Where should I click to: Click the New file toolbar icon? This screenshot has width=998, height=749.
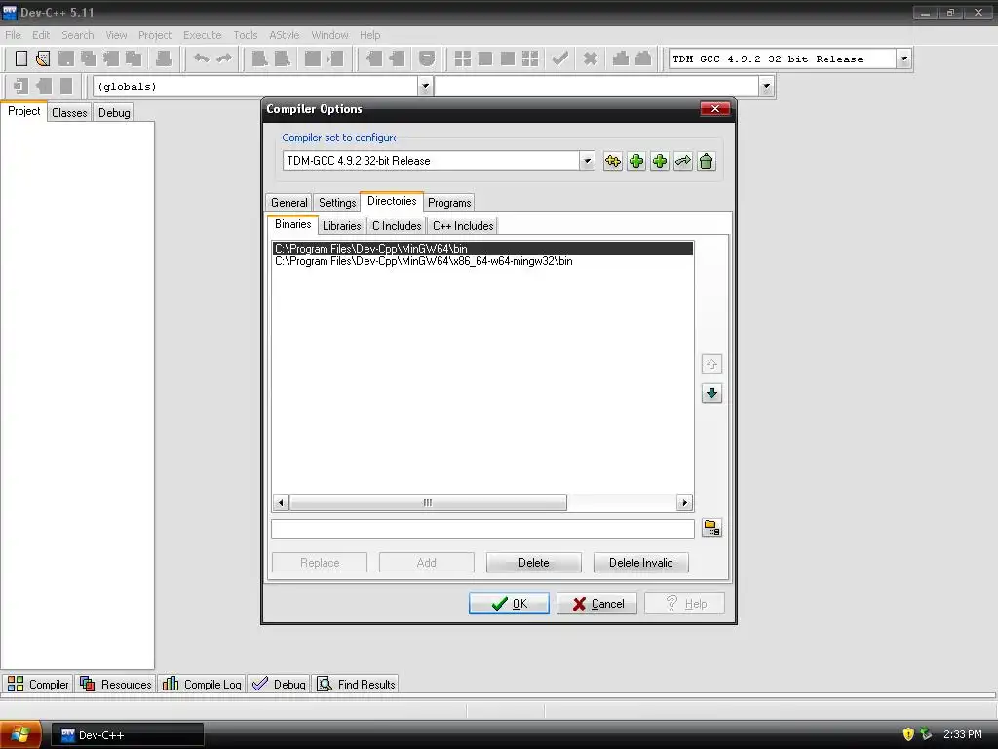click(21, 59)
